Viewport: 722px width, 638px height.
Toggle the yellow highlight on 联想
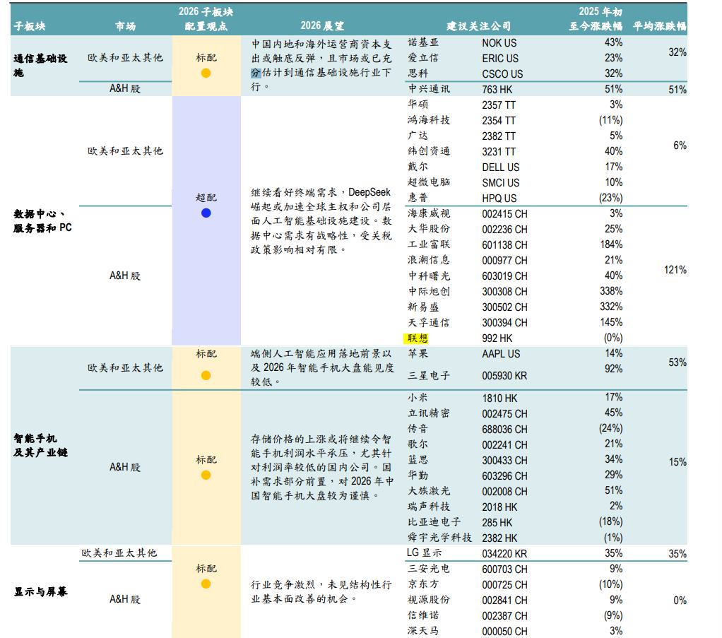[416, 337]
